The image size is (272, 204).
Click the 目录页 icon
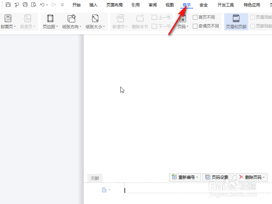tap(28, 18)
